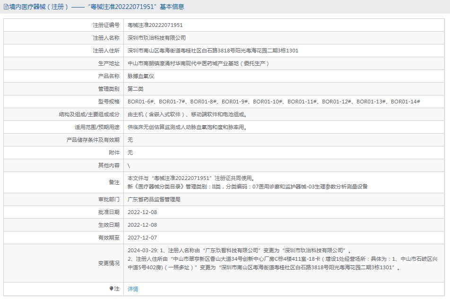Click the 其他内容 label cell
450x299 pixels.
[x=63, y=165]
